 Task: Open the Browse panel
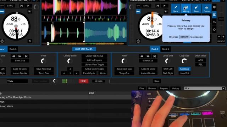pos(152,89)
